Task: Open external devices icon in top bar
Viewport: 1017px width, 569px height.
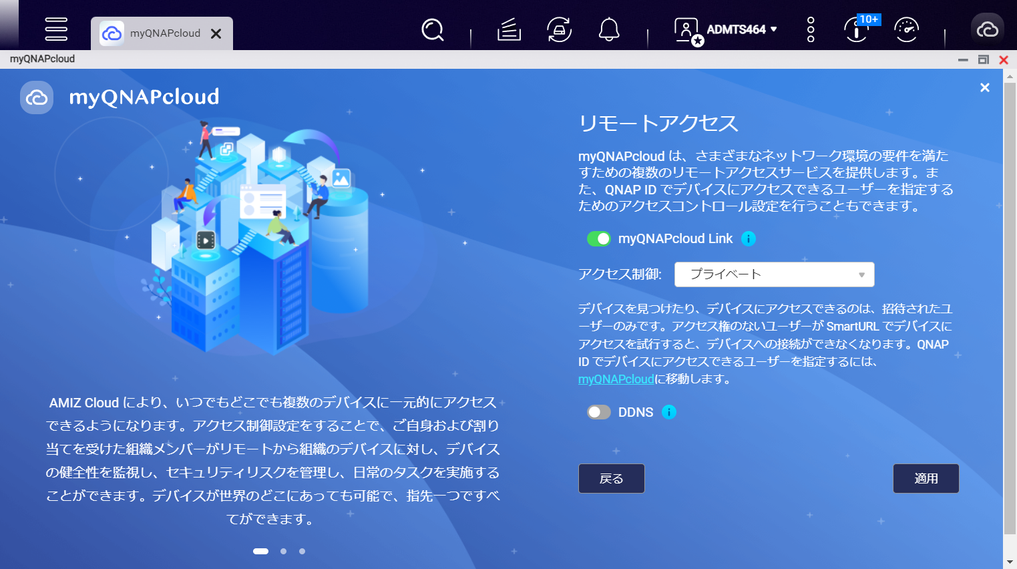Action: point(559,29)
